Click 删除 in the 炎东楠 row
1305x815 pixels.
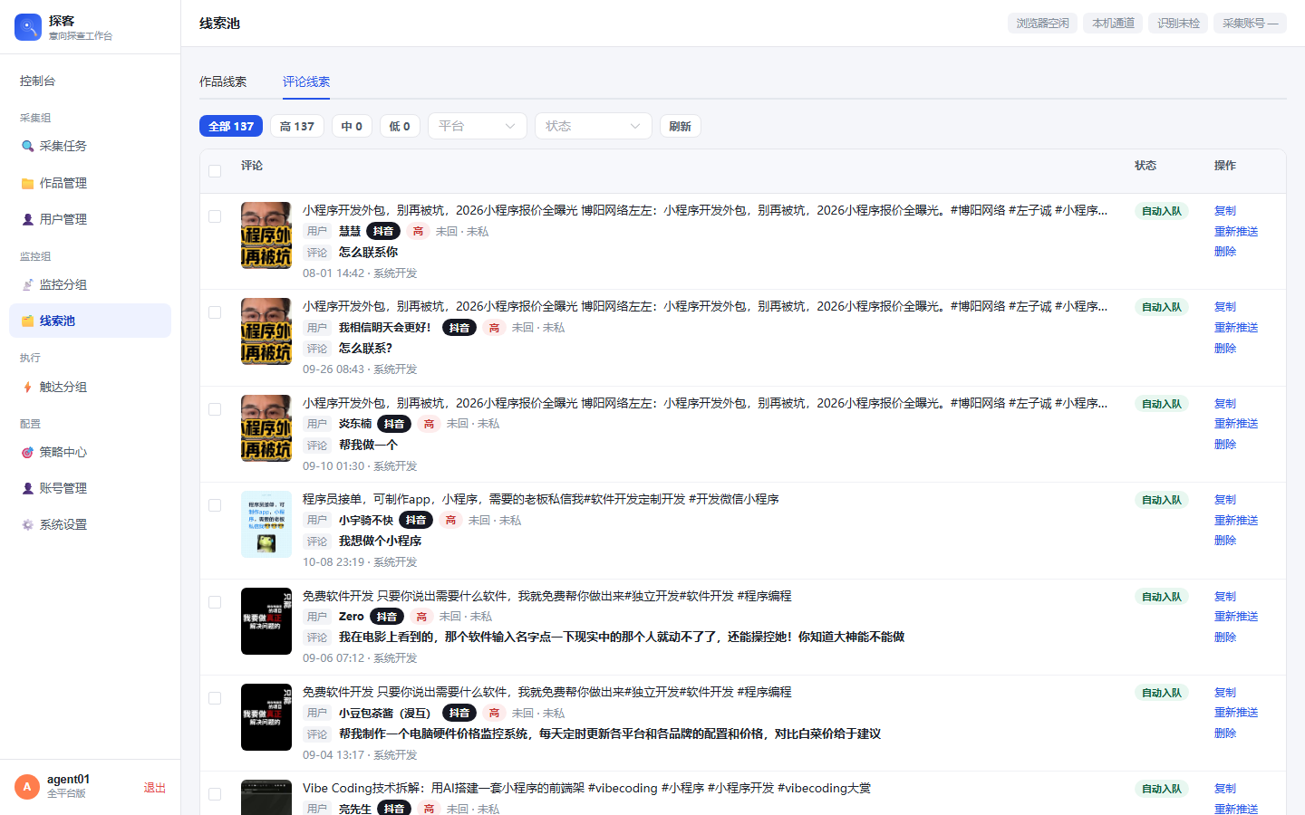[x=1225, y=445]
